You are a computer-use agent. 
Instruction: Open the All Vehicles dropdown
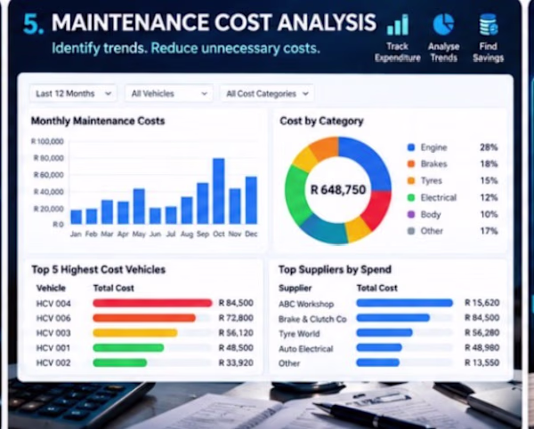(x=169, y=93)
